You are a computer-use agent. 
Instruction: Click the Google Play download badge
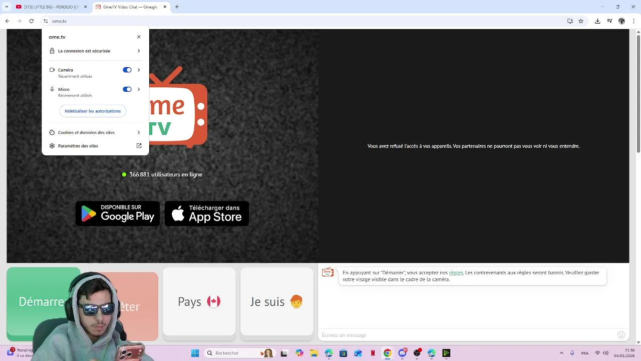(118, 214)
